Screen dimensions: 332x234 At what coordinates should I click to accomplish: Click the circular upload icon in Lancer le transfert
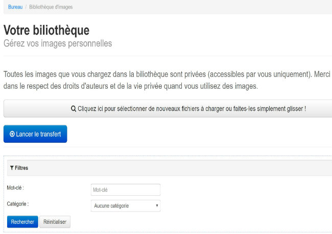coord(12,134)
